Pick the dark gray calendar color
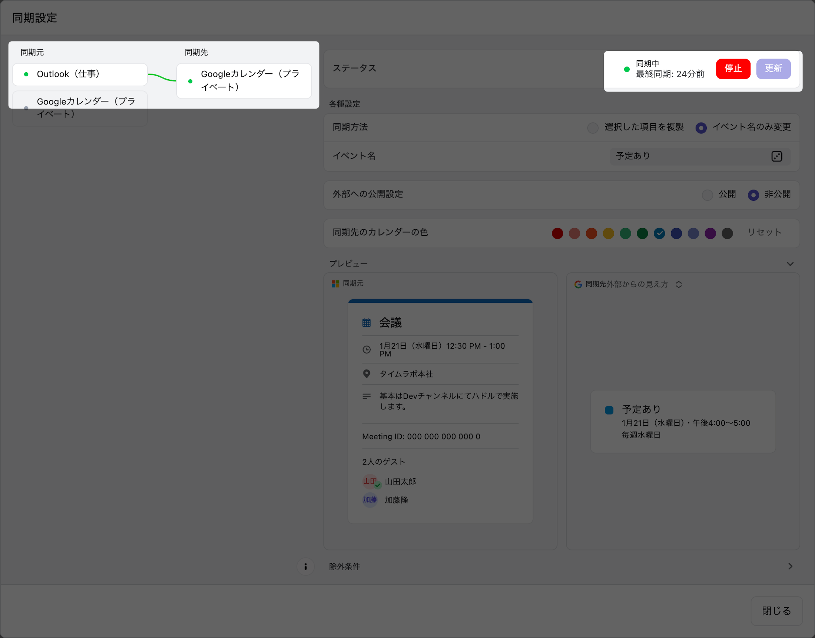Screen dimensions: 815x638 pos(727,233)
